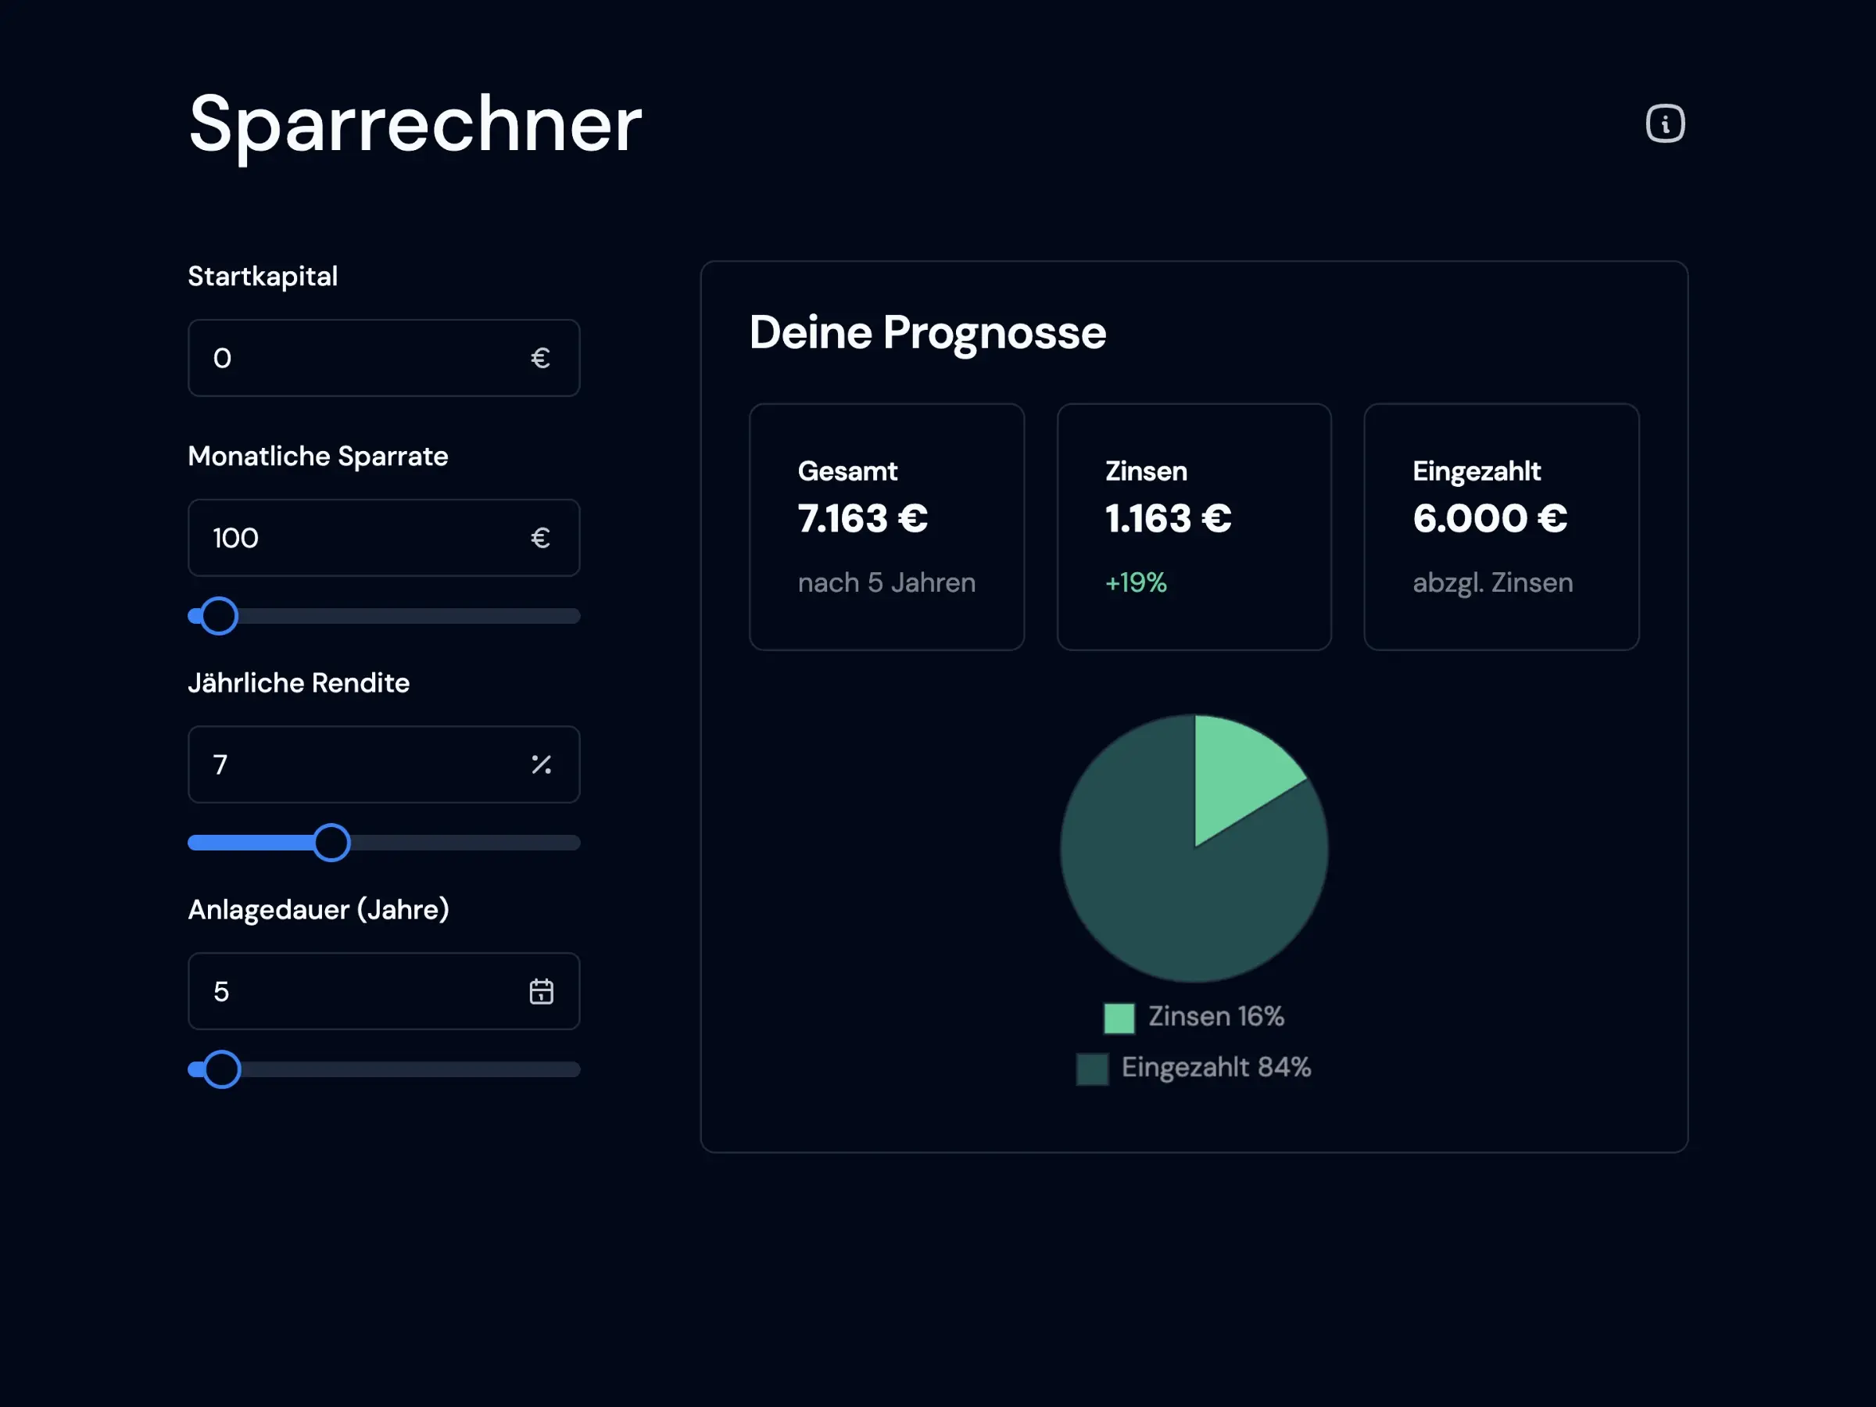Click the 'Zinsen 16%' legend text

1216,1016
